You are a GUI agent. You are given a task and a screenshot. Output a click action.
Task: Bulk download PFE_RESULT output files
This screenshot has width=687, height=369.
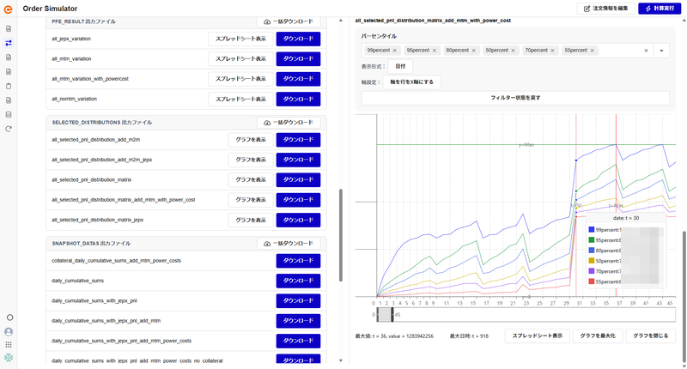pyautogui.click(x=289, y=21)
